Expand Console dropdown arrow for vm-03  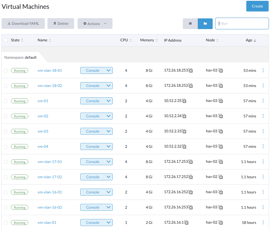click(x=108, y=131)
